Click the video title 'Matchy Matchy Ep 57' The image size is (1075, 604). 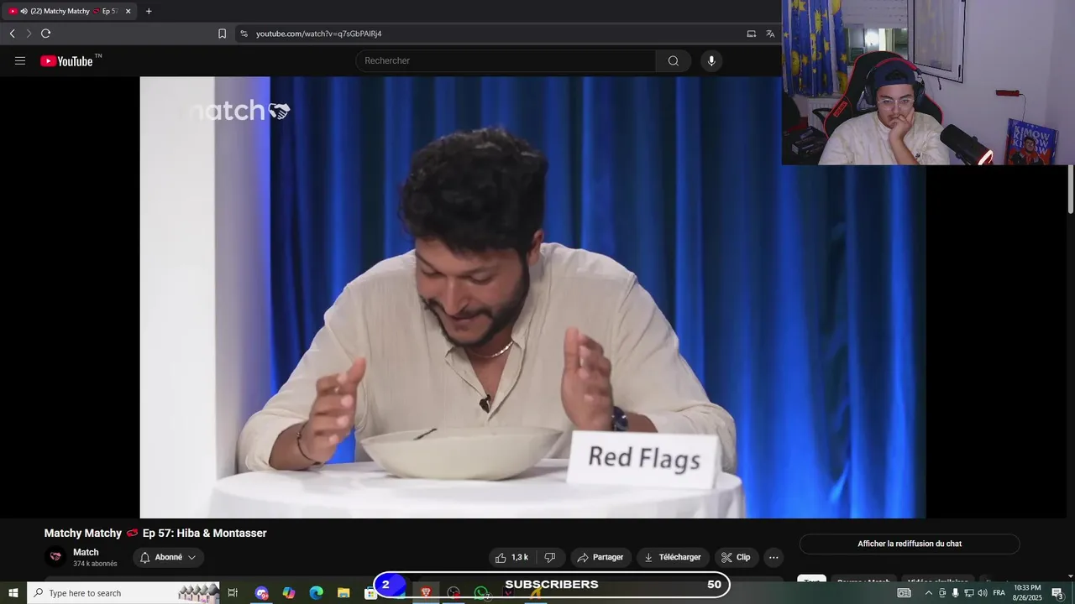coord(155,533)
